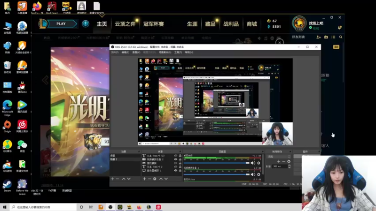
Task: Toggle visibility of the 游戏捕获 source
Action: pyautogui.click(x=175, y=163)
